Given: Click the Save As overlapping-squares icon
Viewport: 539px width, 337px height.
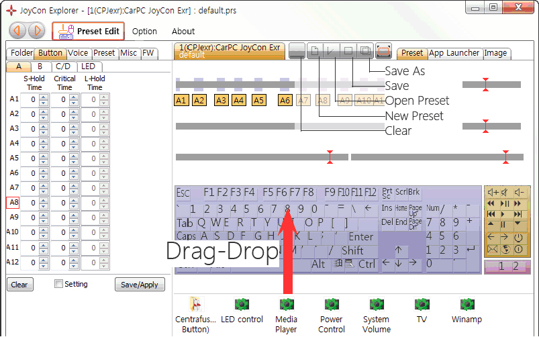Looking at the screenshot, I should coord(365,51).
